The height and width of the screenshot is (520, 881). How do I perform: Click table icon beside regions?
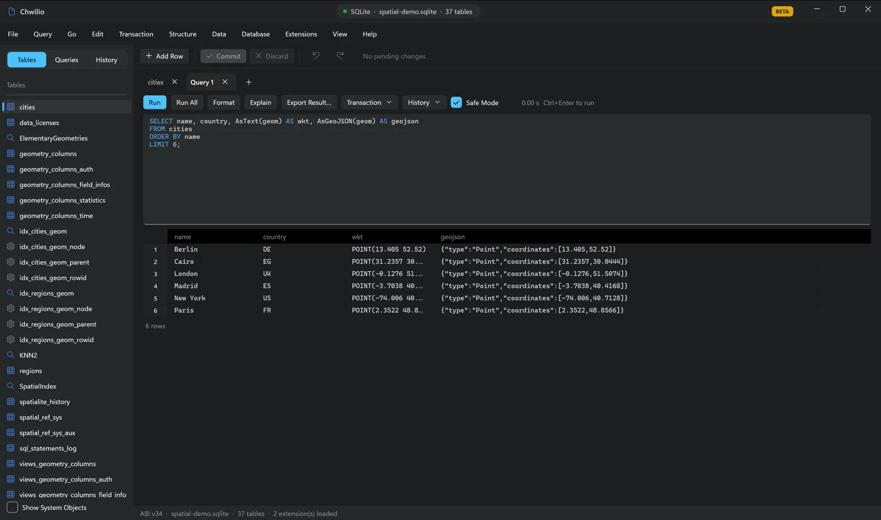coord(10,370)
